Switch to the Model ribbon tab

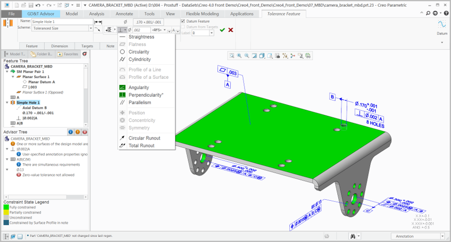(x=72, y=14)
